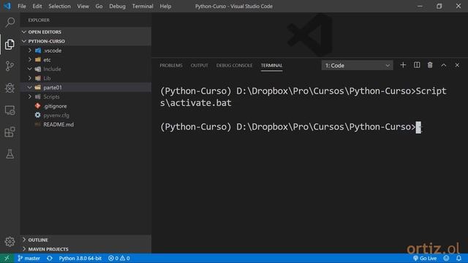Viewport: 468px width, 263px height.
Task: Collapse the Include folder
Action: pyautogui.click(x=86, y=69)
